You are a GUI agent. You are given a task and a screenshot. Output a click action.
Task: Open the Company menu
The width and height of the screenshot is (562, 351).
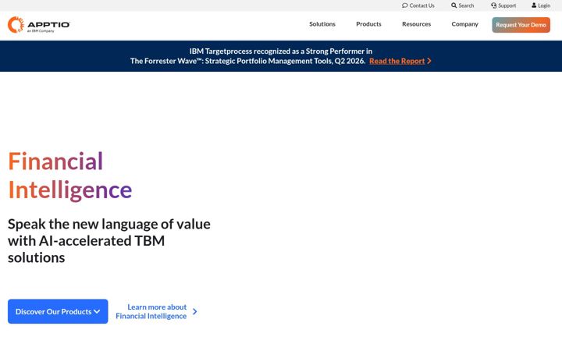tap(464, 24)
